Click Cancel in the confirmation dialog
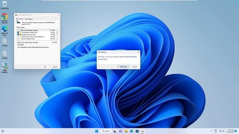The width and height of the screenshot is (239, 134). [x=134, y=67]
